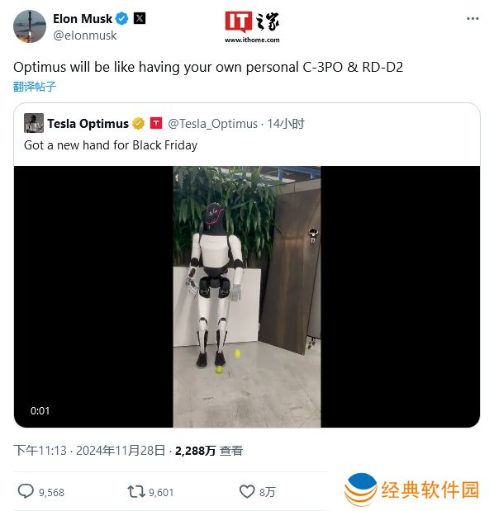Open the @Tesla_Optimus handle link

tap(212, 124)
